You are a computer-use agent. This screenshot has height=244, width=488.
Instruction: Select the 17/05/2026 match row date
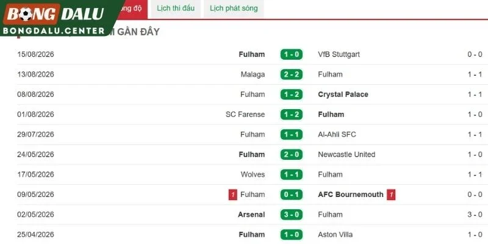35,174
